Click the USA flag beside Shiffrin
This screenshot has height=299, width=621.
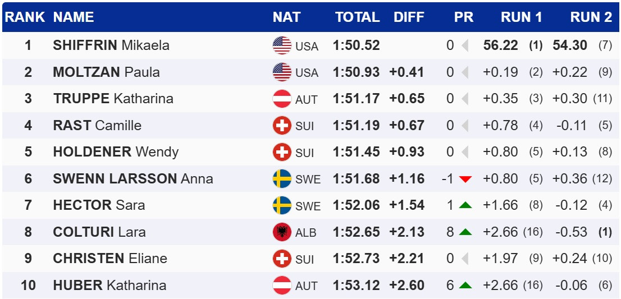click(x=282, y=45)
